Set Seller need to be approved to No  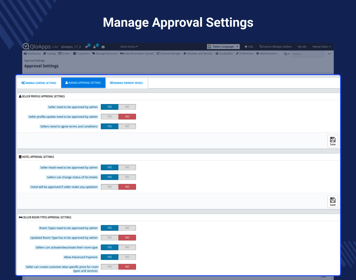pos(127,107)
